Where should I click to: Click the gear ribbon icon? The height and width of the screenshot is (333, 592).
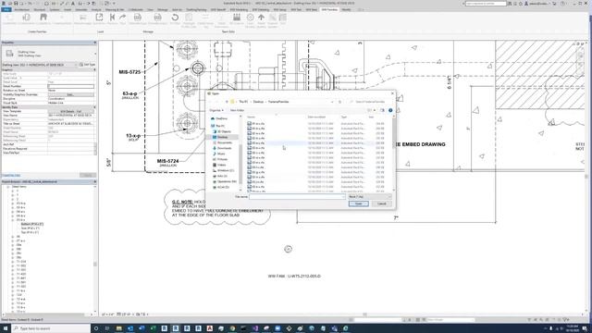(250, 18)
